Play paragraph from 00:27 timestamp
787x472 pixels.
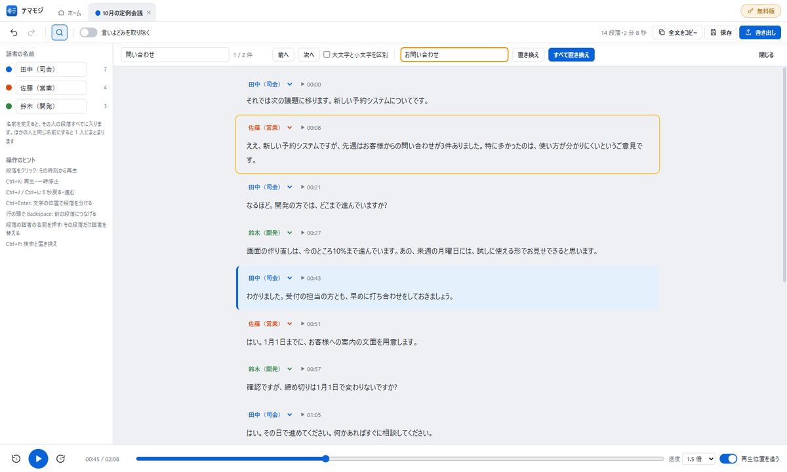(311, 233)
